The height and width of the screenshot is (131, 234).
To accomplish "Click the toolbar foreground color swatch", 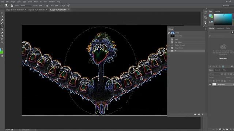I will click(1, 49).
